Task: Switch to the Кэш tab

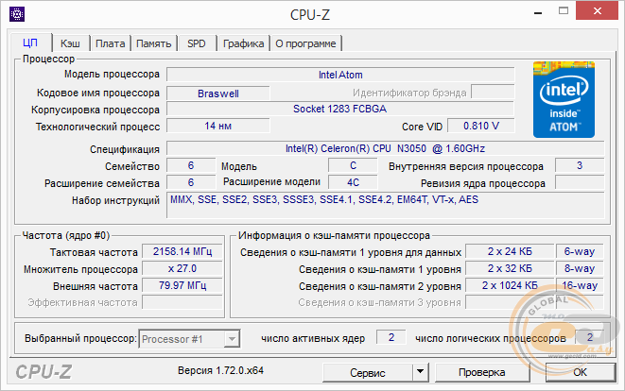Action: point(71,43)
